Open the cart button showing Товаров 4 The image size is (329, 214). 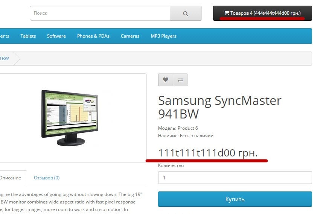click(x=262, y=13)
